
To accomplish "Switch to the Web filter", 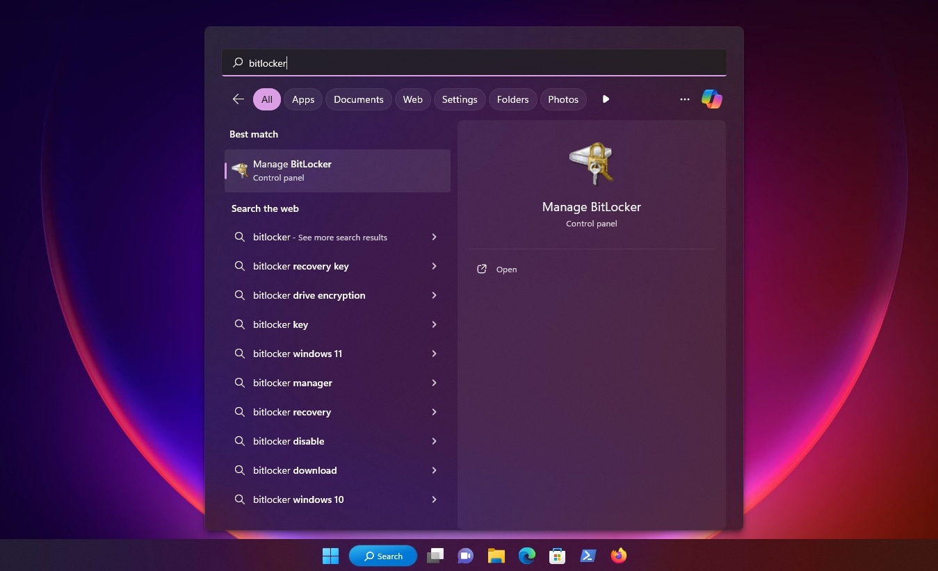I will (x=413, y=99).
